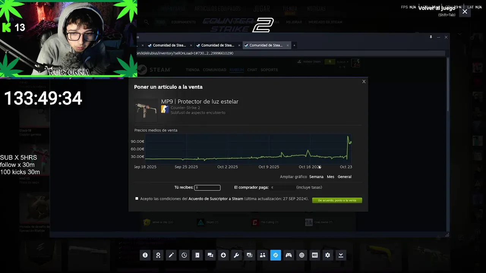Select The Culling (7) game filter
The height and width of the screenshot is (273, 486).
click(265, 222)
